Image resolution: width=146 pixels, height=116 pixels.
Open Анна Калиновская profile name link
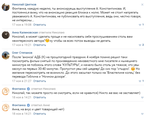[x=25, y=32]
